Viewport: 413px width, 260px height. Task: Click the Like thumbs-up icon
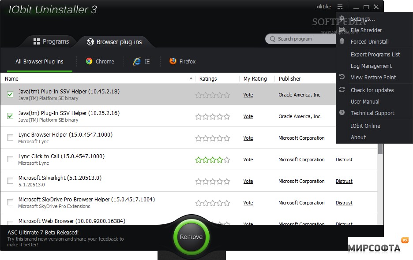[319, 7]
